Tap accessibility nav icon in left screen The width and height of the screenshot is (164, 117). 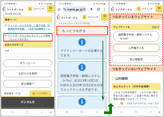[x=51, y=112]
